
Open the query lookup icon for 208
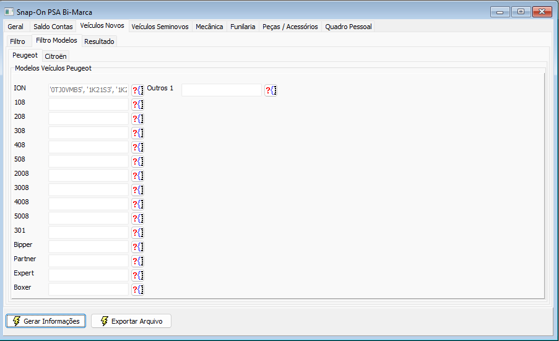point(137,119)
